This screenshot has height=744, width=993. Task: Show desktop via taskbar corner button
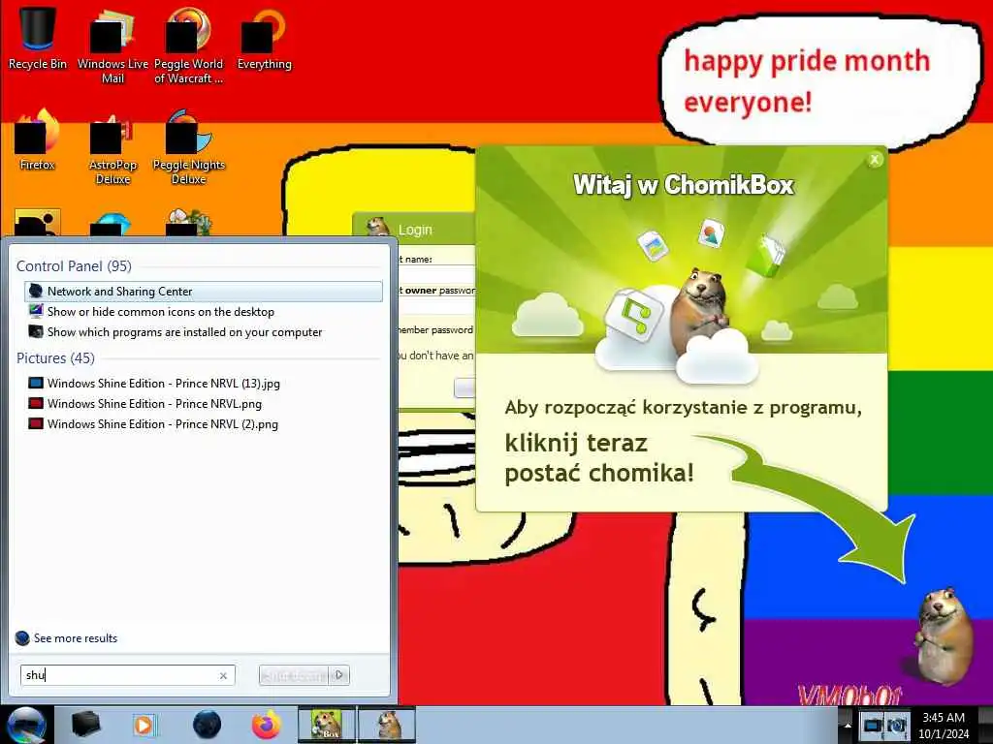pos(985,725)
